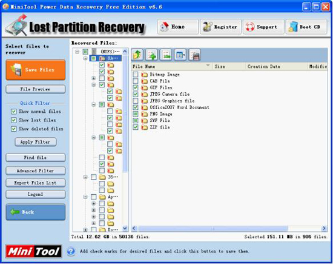Screen dimensions: 333x264
Task: Click the Home navigation button
Action: pyautogui.click(x=178, y=27)
